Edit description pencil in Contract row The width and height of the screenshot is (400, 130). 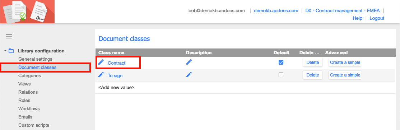(189, 62)
